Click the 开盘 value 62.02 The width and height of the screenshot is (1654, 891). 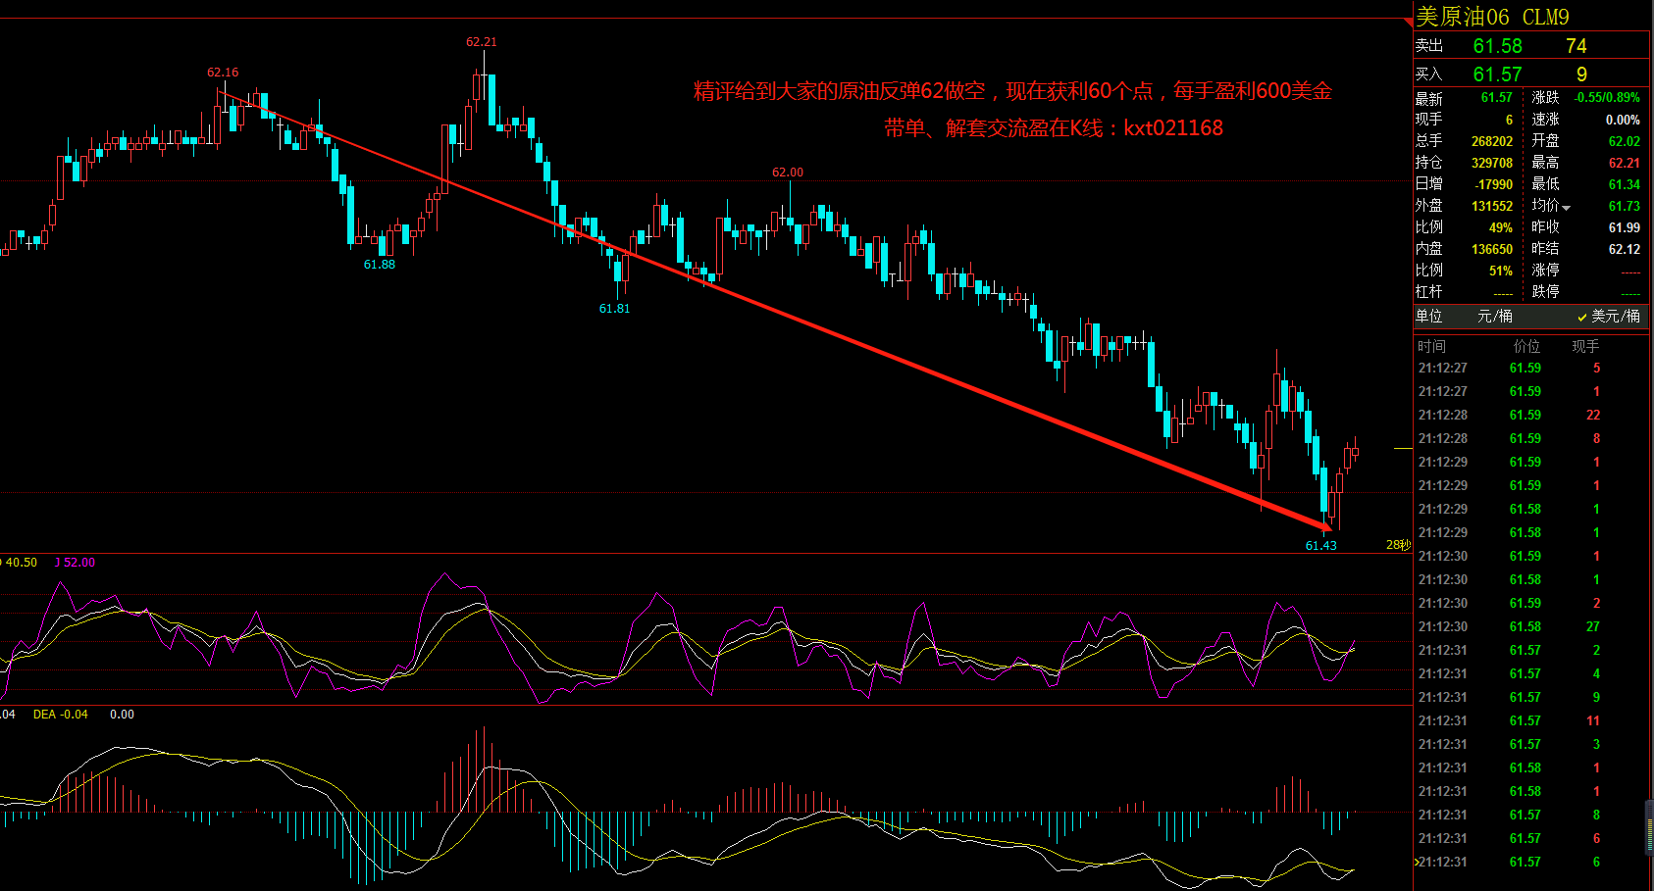pyautogui.click(x=1625, y=141)
